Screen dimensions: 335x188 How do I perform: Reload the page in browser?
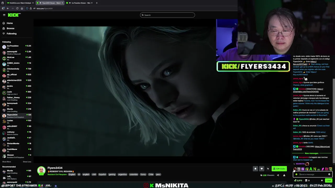(x=17, y=8)
